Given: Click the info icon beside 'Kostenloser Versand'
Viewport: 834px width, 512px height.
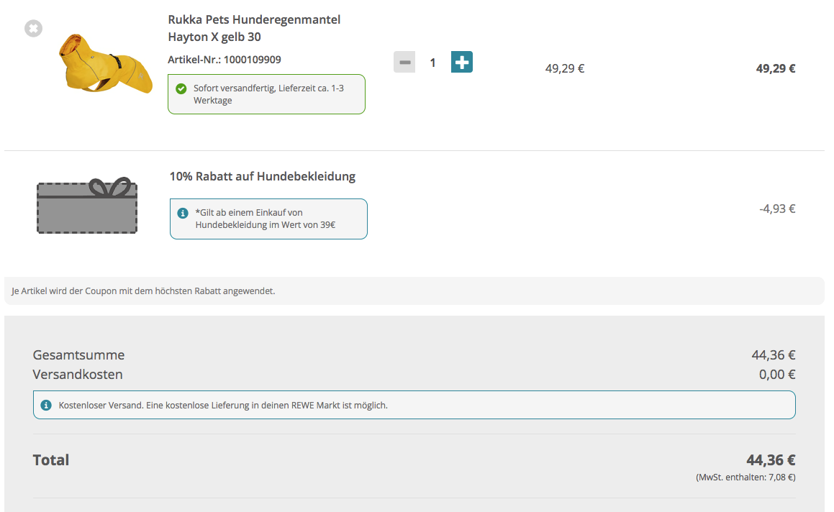Looking at the screenshot, I should tap(47, 406).
